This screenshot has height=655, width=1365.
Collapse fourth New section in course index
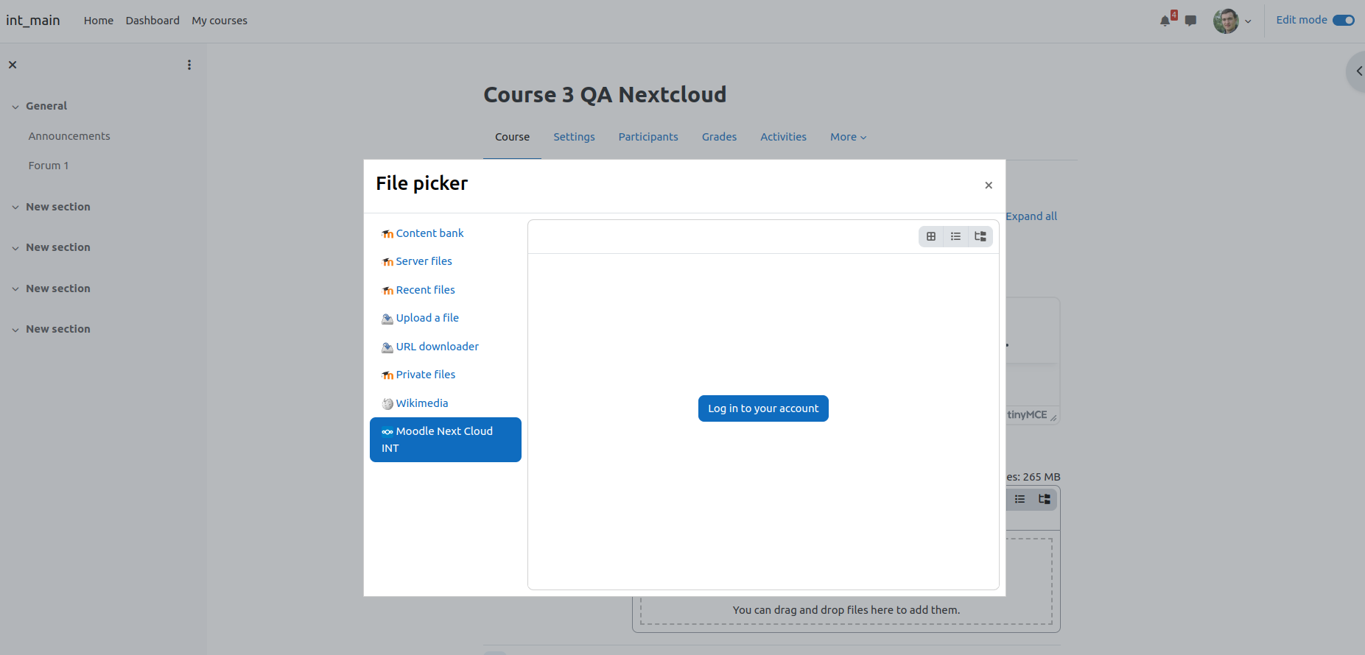pyautogui.click(x=15, y=330)
